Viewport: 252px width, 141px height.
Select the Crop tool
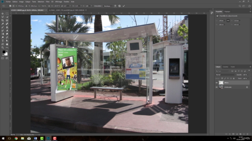(x=3, y=20)
